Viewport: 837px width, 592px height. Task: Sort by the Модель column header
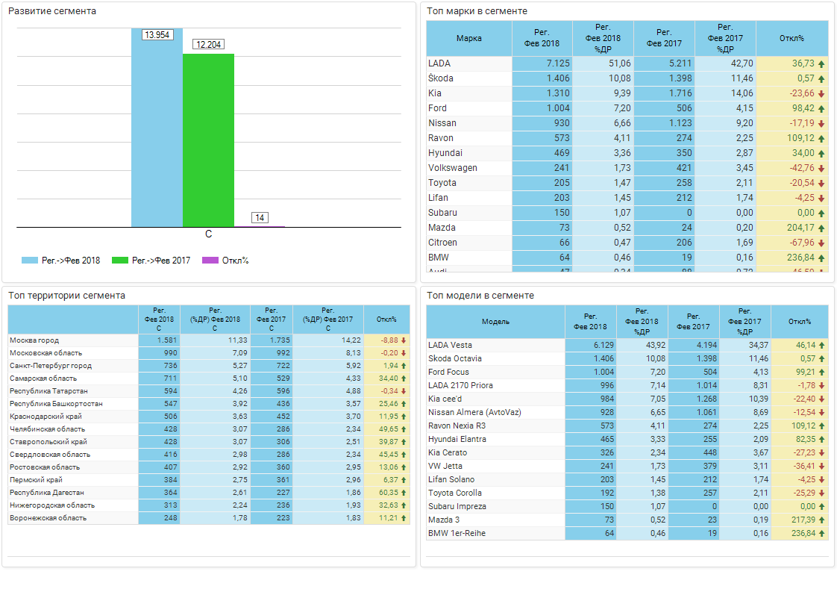[x=496, y=322]
